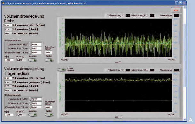Screen dimensions: 195x124
Task: Click Trägermedium dt out [s] indicator 0,100
Action: [21, 115]
